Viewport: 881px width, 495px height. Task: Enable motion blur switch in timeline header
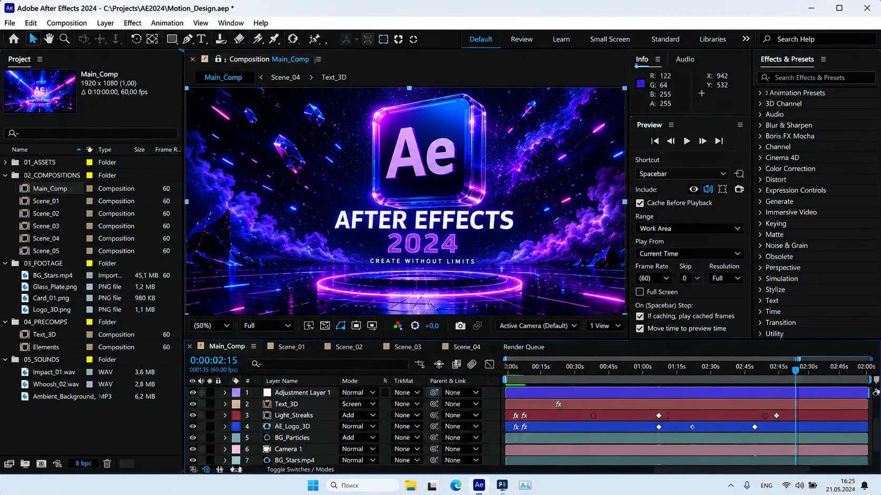472,364
